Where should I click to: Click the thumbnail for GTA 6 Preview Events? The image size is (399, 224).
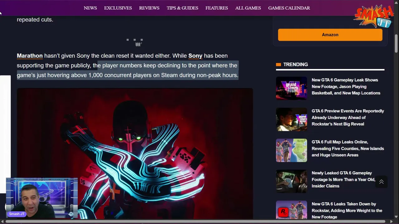[x=291, y=119]
